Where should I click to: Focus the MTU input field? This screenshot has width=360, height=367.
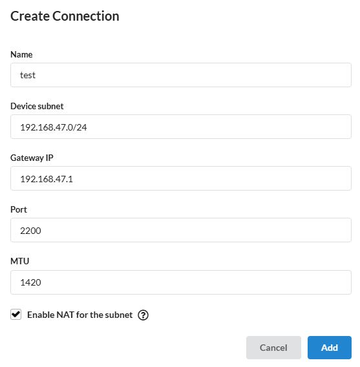(x=181, y=282)
